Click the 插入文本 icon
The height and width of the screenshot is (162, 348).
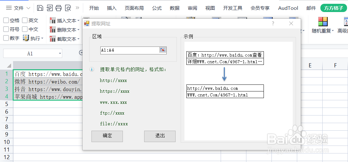[x=52, y=21]
